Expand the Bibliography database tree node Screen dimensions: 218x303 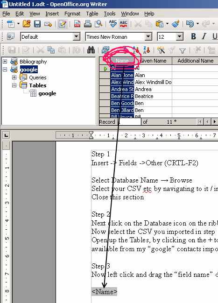click(x=5, y=62)
